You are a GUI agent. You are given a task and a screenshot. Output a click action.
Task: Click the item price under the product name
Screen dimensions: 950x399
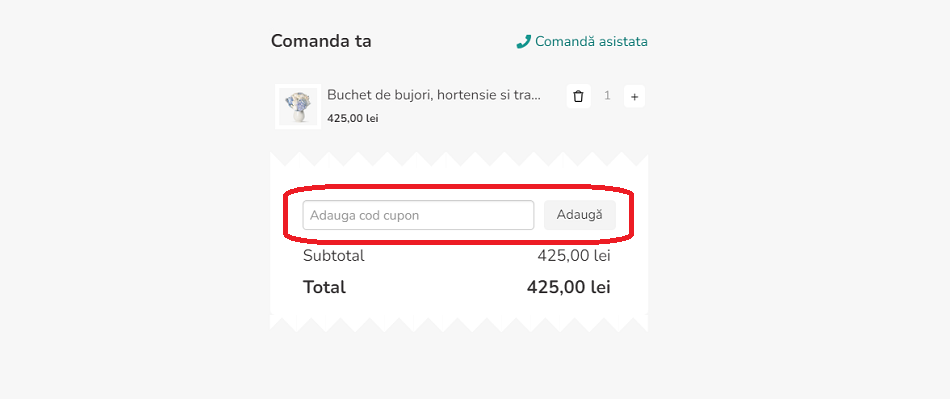pyautogui.click(x=352, y=118)
